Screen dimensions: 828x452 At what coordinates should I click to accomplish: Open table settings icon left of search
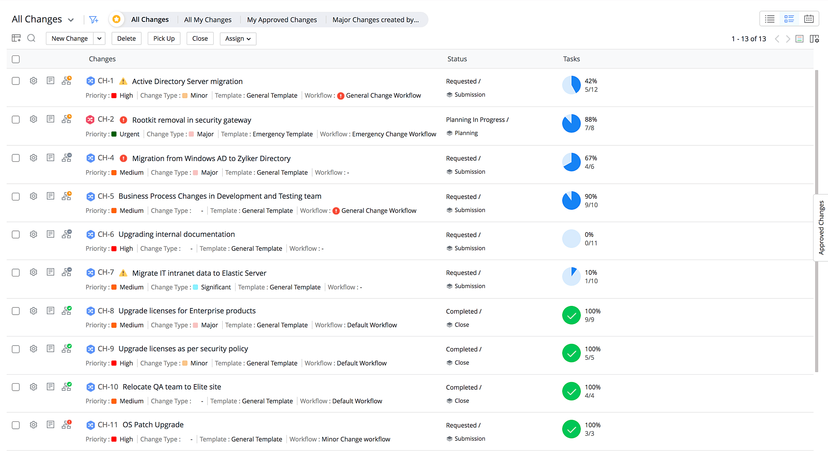16,38
